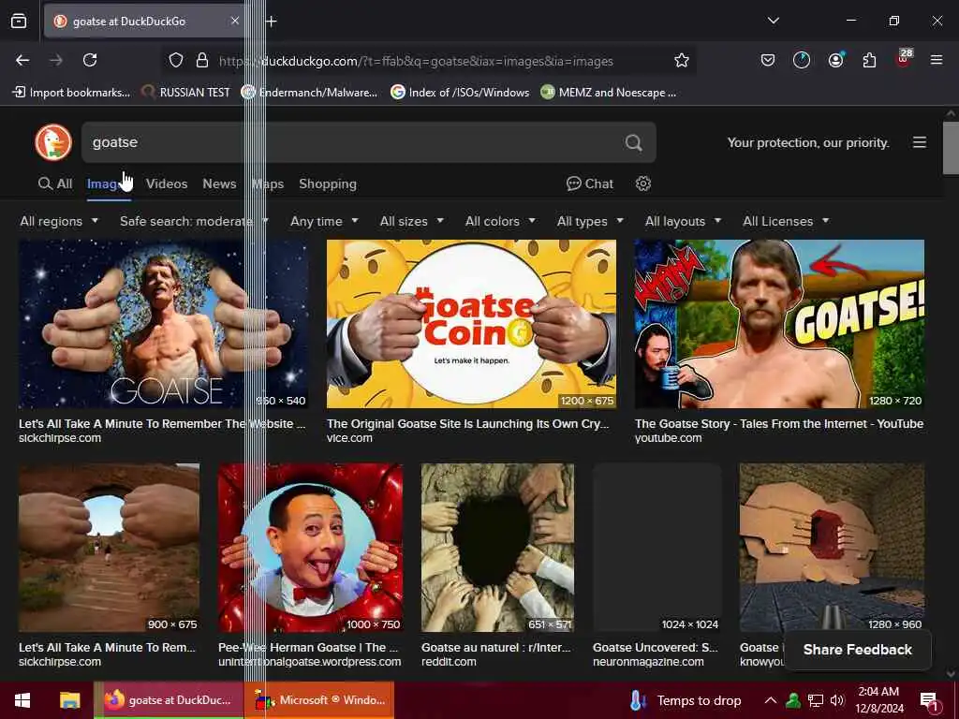The image size is (959, 719).
Task: Switch to the Videos tab
Action: pyautogui.click(x=167, y=183)
